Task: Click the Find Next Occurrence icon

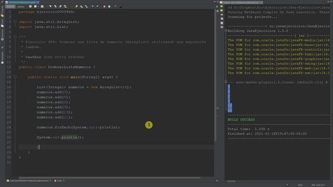Action: point(60,7)
